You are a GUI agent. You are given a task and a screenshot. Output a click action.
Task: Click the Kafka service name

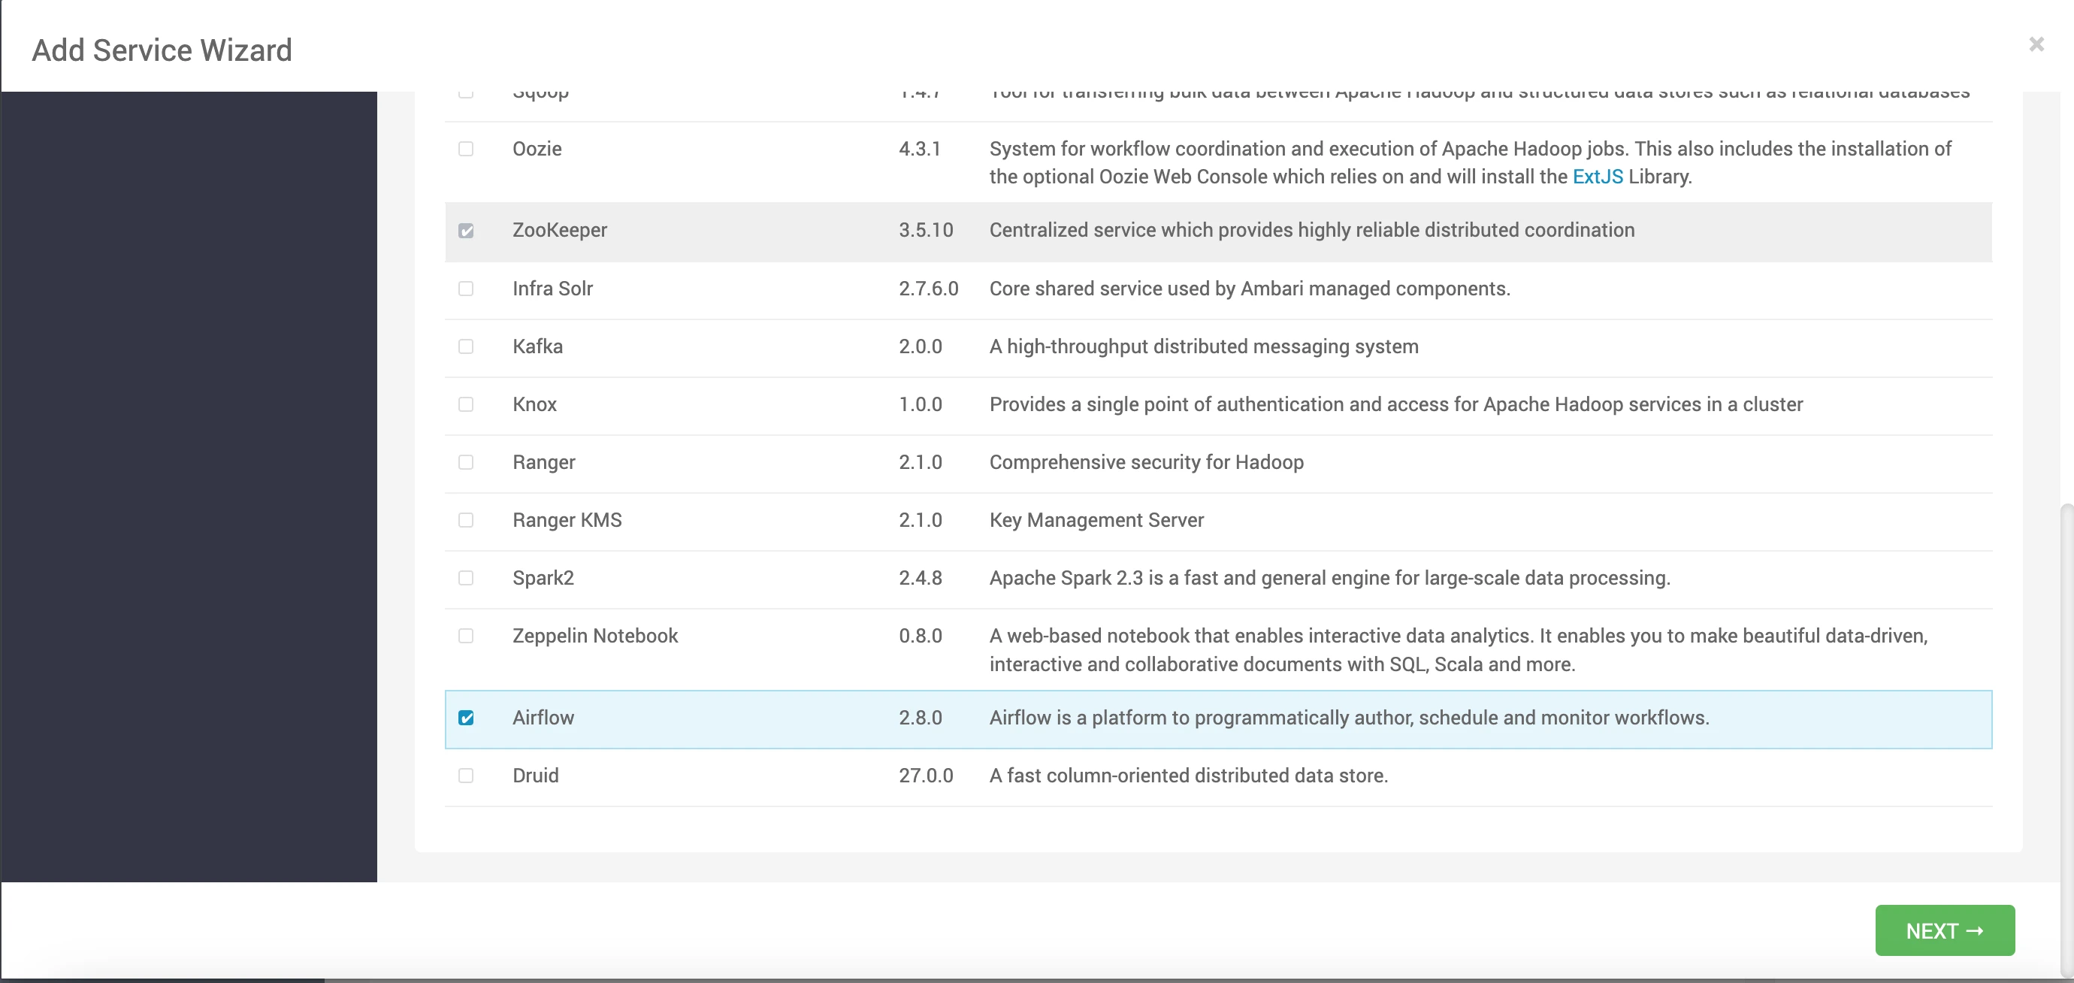538,346
